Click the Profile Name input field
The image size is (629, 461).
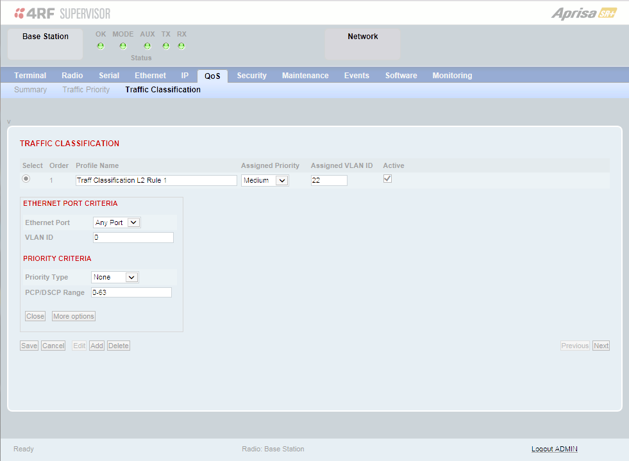point(156,181)
